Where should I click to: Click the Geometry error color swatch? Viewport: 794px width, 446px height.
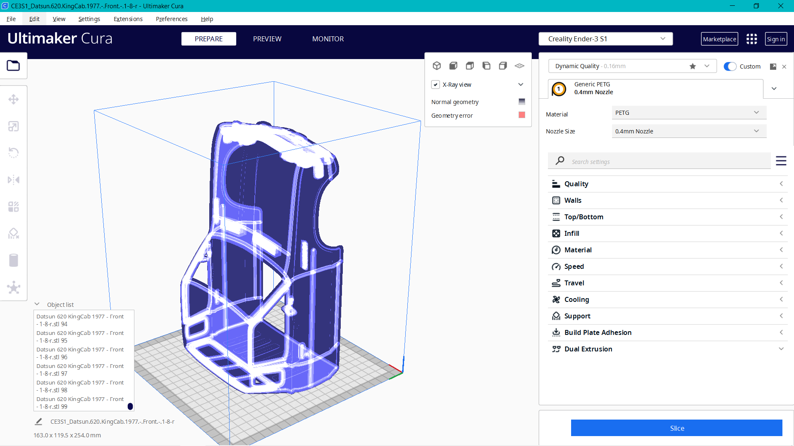tap(521, 115)
